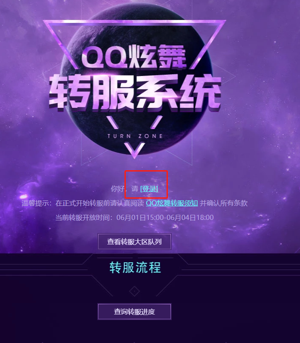
Task: Click the 登录 login link
Action: coord(149,189)
